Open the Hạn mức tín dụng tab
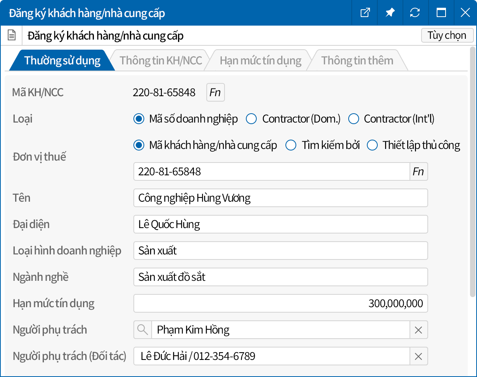The height and width of the screenshot is (377, 477). 260,61
